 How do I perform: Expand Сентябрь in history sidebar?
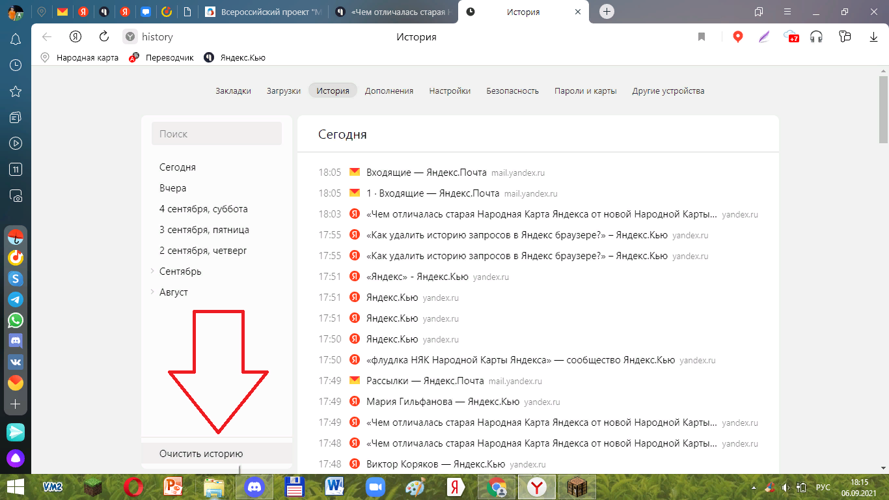(x=152, y=271)
